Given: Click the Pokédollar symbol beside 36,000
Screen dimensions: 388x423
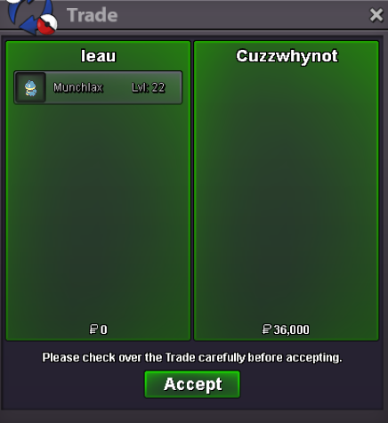Looking at the screenshot, I should pyautogui.click(x=267, y=329).
